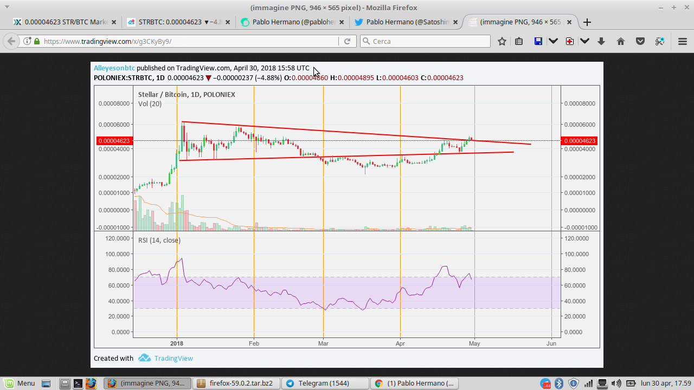
Task: Close the STRBTC: 0.00004623 tab
Action: pos(228,22)
